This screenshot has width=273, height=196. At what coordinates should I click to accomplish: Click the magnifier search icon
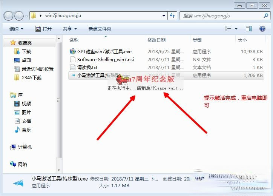(266, 16)
